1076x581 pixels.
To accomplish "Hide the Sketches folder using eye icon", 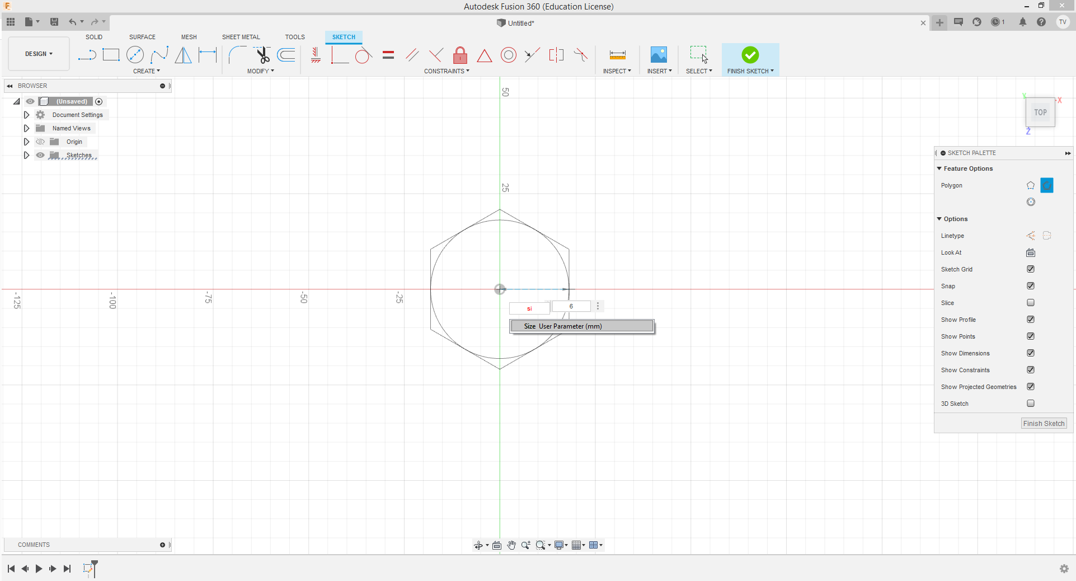I will (x=40, y=155).
